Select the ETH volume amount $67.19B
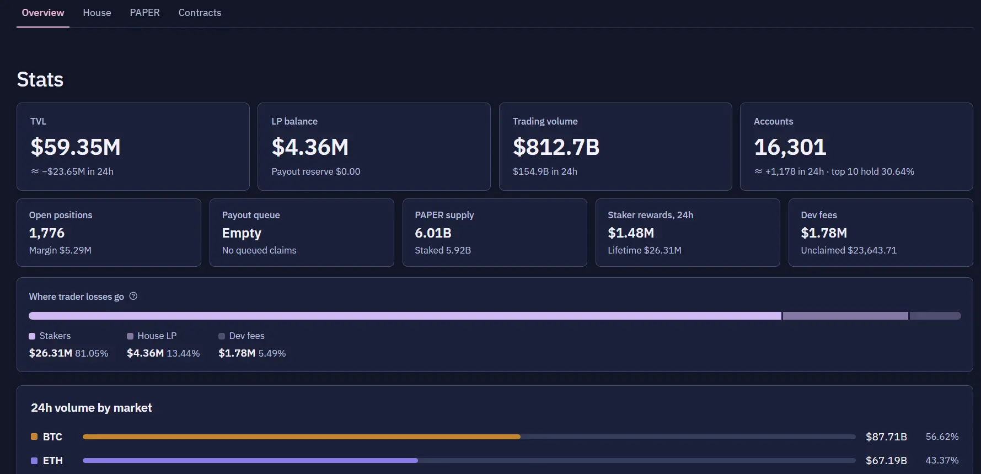Screen dimensions: 981x474 coord(886,460)
